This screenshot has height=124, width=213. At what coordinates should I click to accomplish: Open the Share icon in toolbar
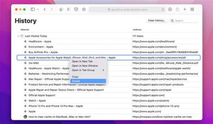point(177,9)
